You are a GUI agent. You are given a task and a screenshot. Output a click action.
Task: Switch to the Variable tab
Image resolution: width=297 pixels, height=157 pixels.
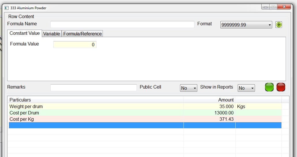pos(52,34)
